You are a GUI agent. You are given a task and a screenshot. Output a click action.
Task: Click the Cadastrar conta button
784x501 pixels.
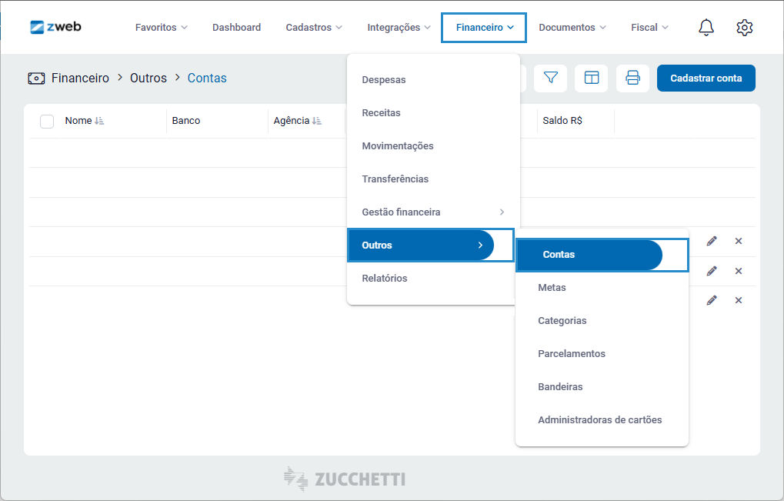point(706,78)
